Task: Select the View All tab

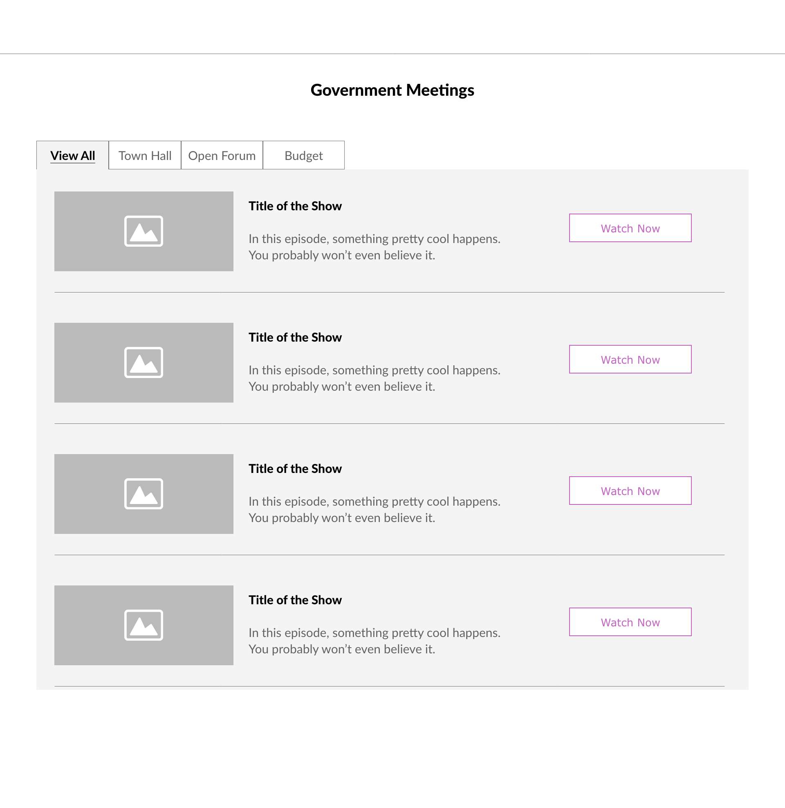Action: coord(72,155)
